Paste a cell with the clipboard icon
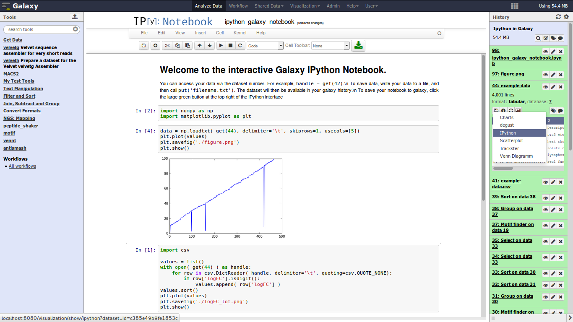The image size is (573, 322). point(188,45)
